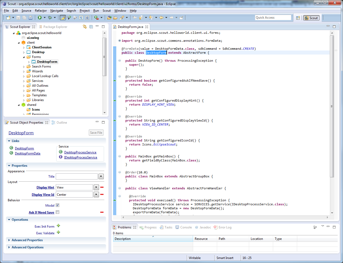Open the Display View Id dropdown arrow
The width and height of the screenshot is (343, 263).
[x=96, y=195]
